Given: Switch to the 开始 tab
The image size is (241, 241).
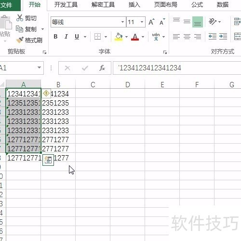Looking at the screenshot, I should pos(35,5).
